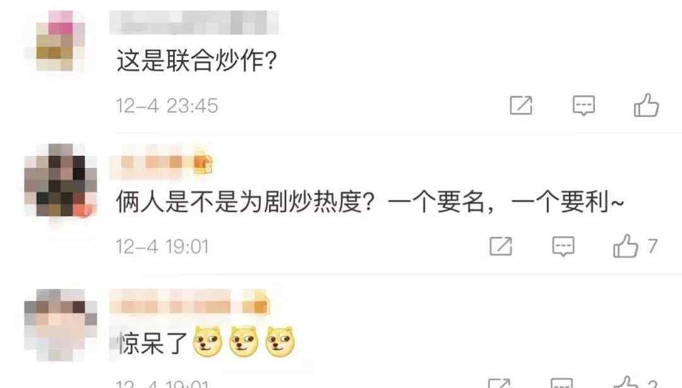The height and width of the screenshot is (388, 682).
Task: Tap the badge beside third username
Action: pos(255,302)
